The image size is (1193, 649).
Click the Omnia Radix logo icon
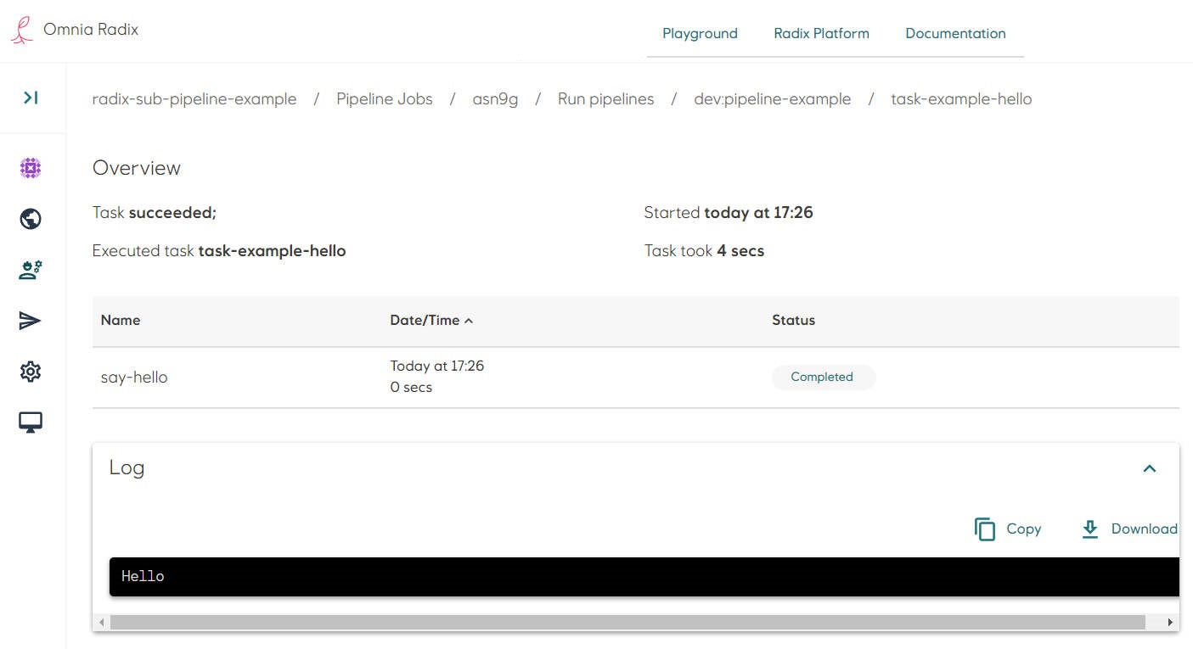(22, 30)
